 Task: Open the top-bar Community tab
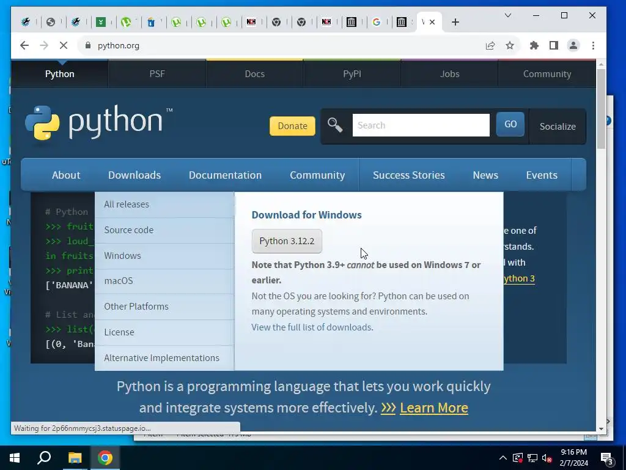point(547,74)
